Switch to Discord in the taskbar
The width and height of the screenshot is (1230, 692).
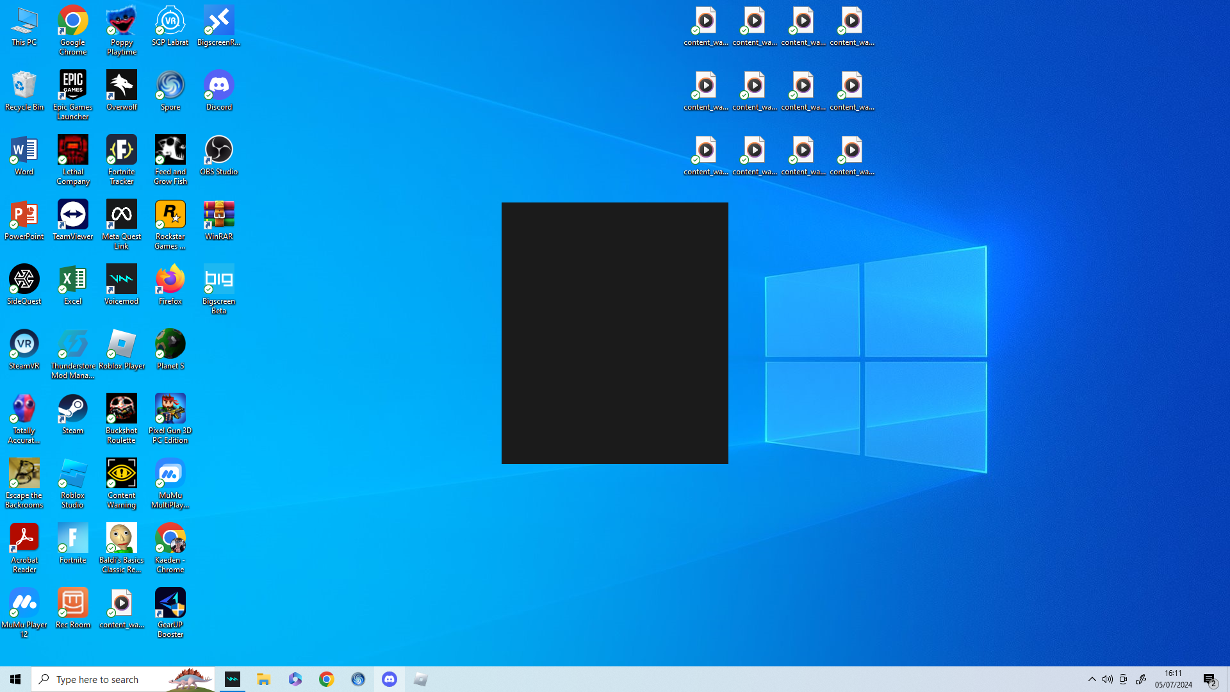point(389,679)
